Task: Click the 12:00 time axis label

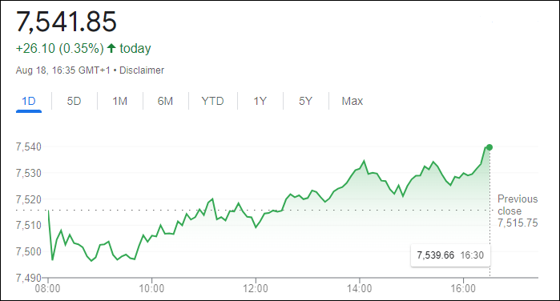Action: (x=256, y=288)
